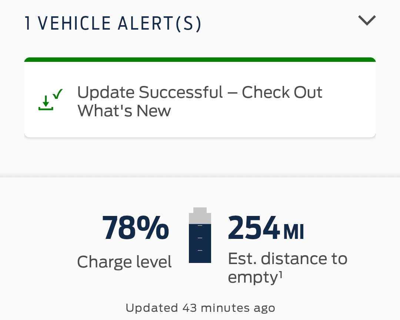
Task: Tap the What's New text line
Action: (124, 111)
